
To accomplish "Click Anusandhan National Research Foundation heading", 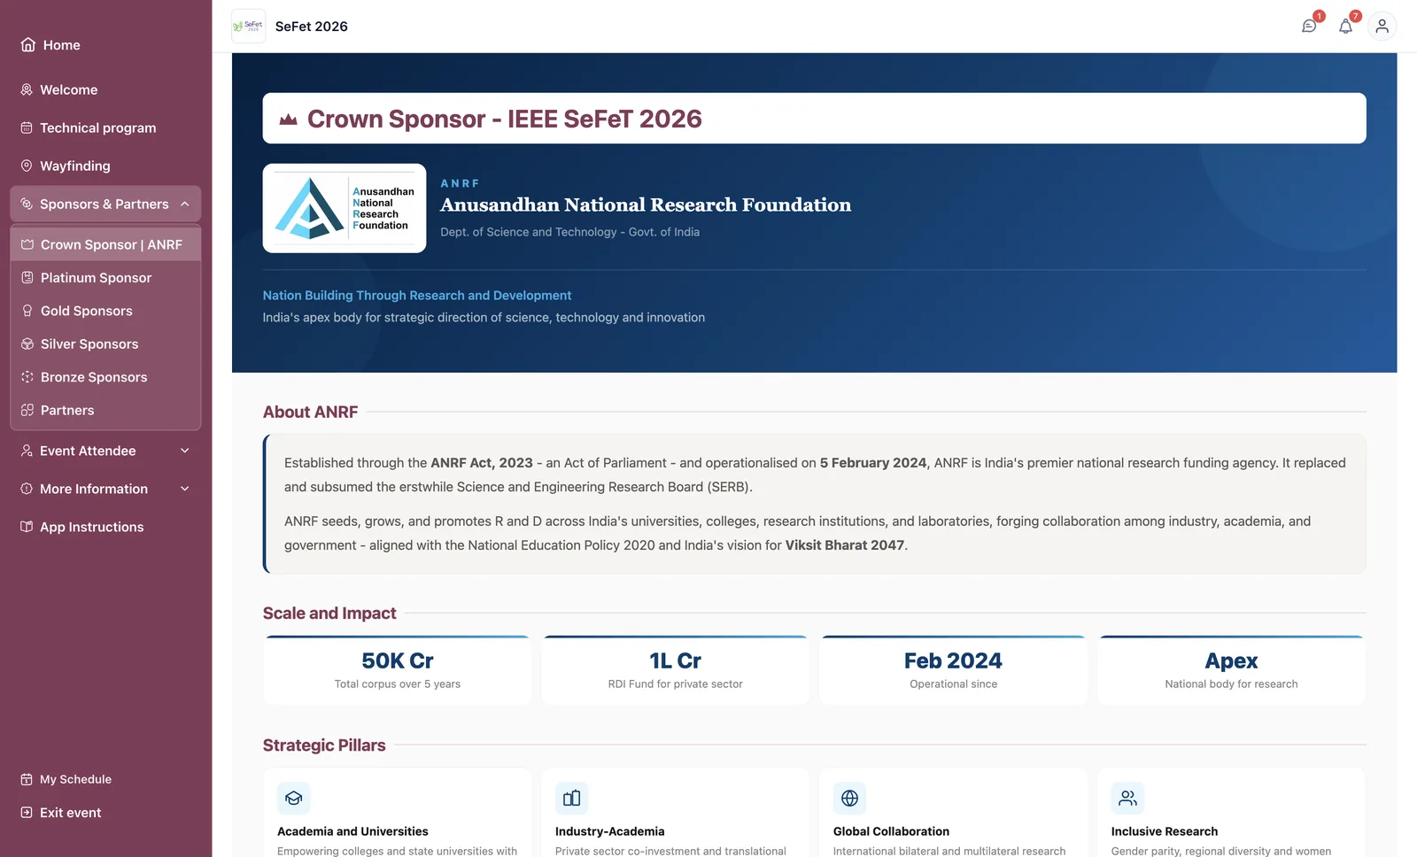I will (x=646, y=205).
